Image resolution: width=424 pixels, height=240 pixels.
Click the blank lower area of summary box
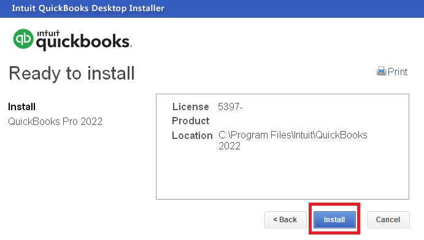[283, 175]
